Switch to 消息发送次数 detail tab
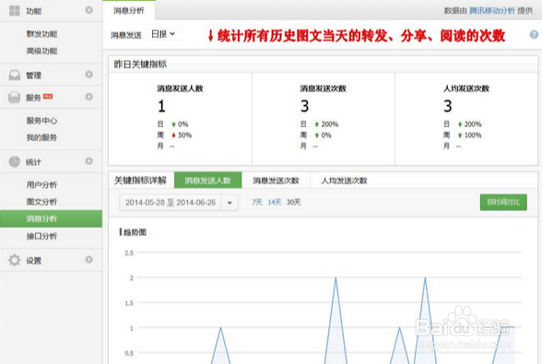Screen dimensions: 542x364 click(276, 180)
